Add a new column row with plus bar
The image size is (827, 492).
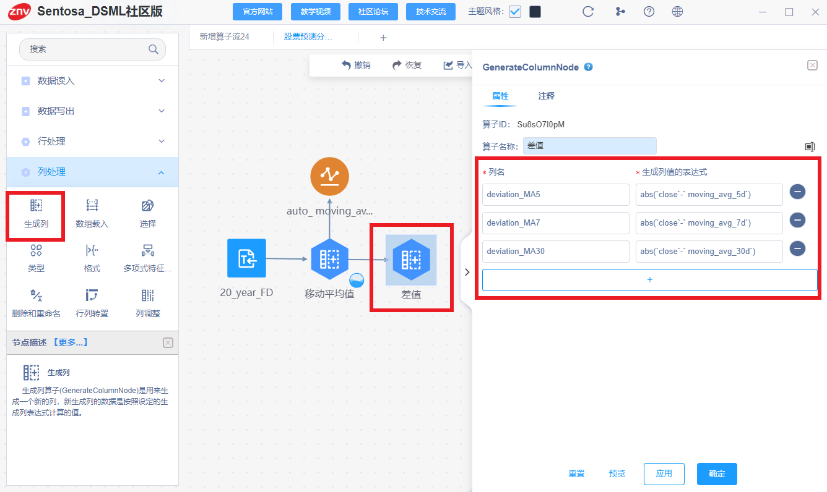click(650, 279)
